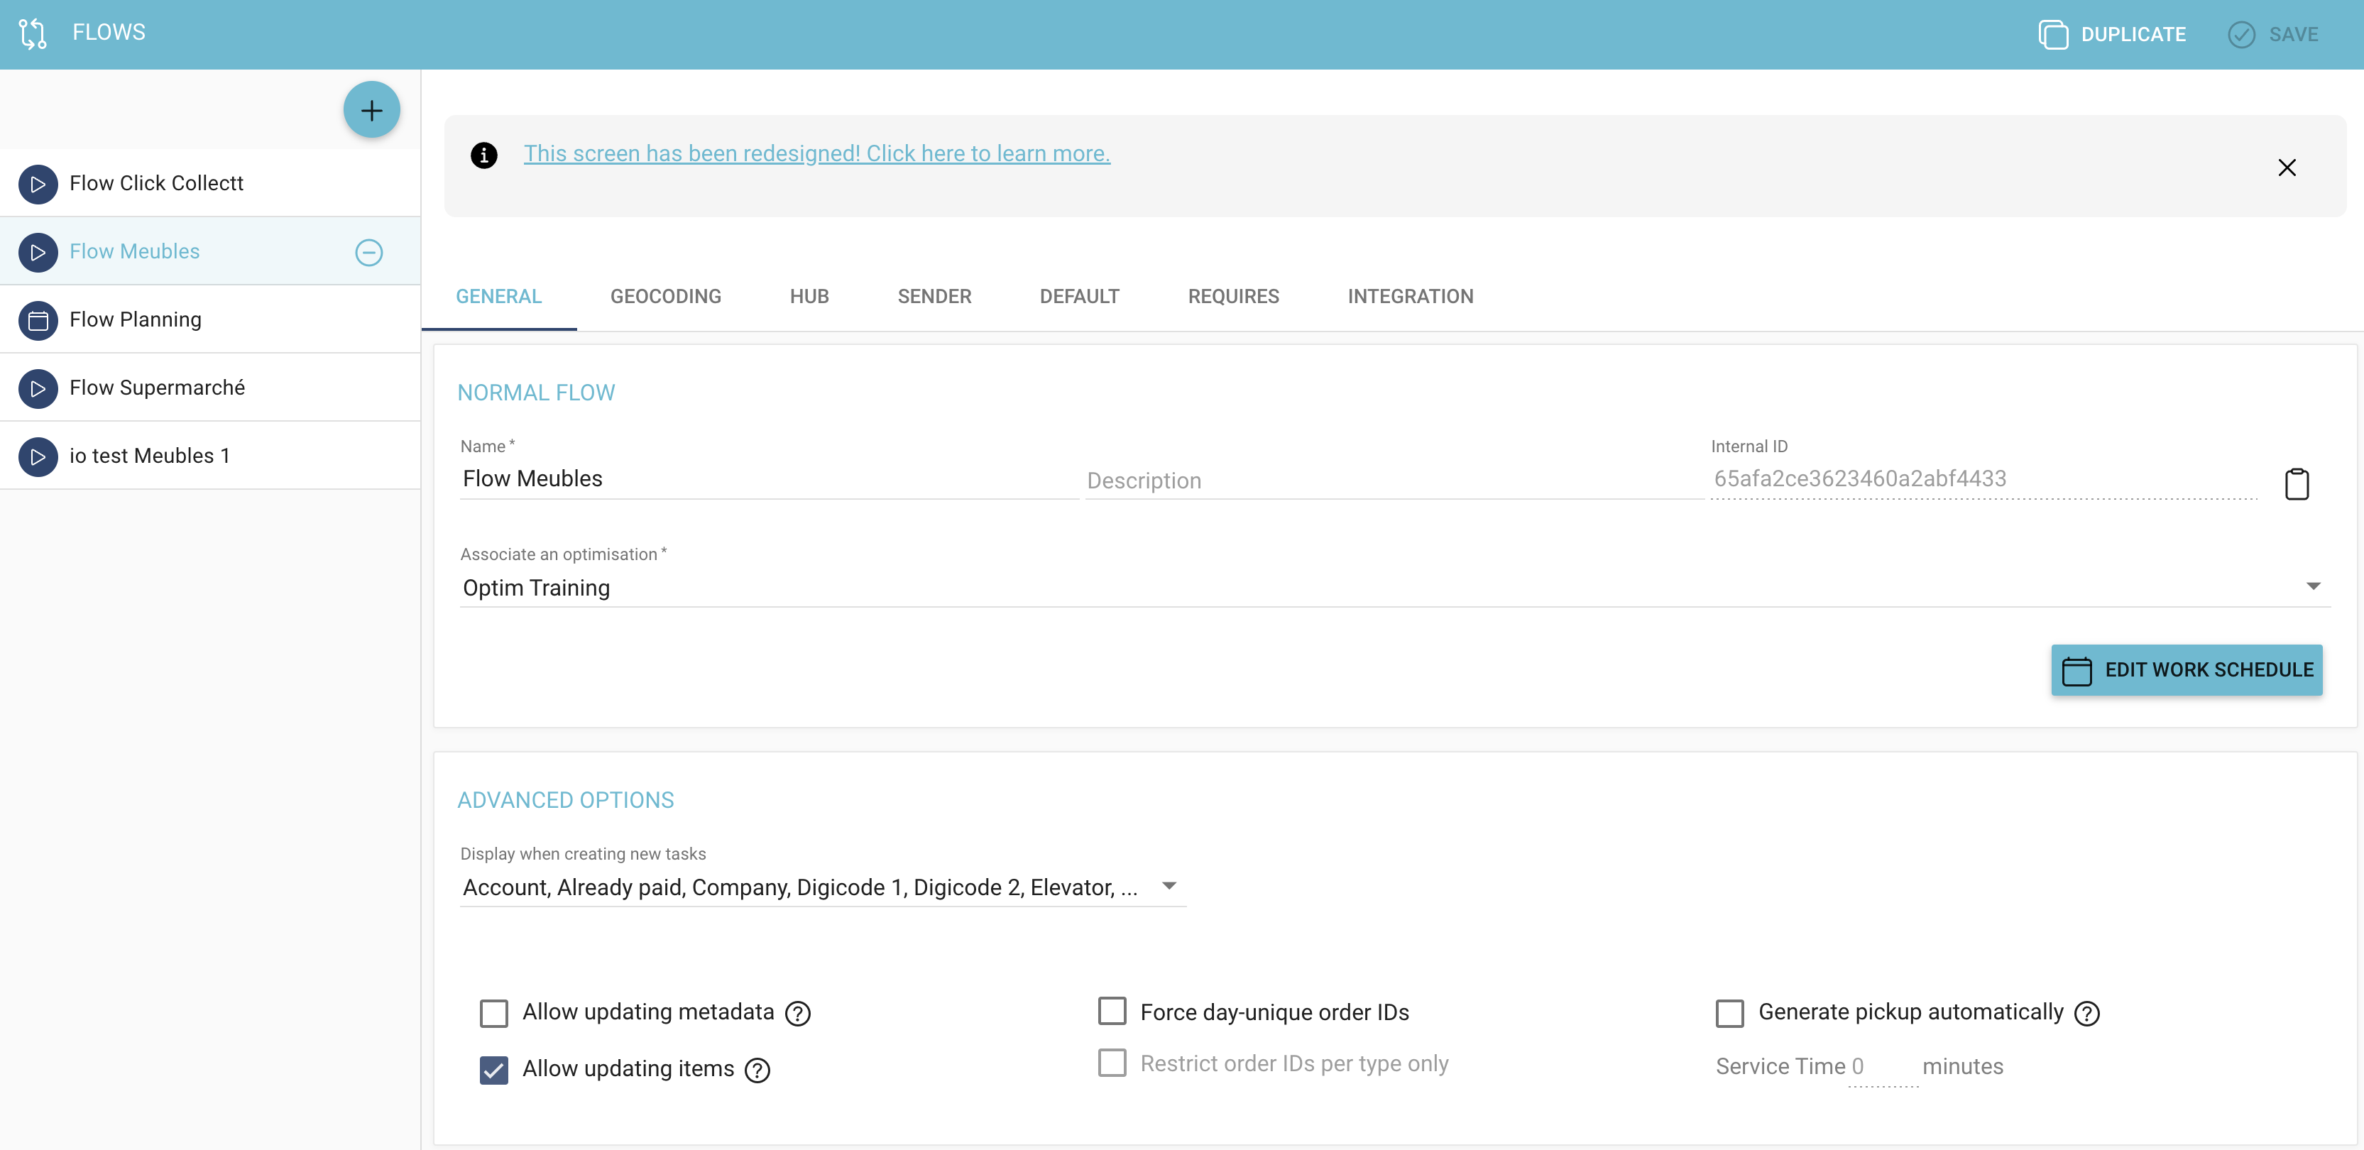Image resolution: width=2364 pixels, height=1150 pixels.
Task: Select Flow Planning in the list
Action: coord(210,320)
